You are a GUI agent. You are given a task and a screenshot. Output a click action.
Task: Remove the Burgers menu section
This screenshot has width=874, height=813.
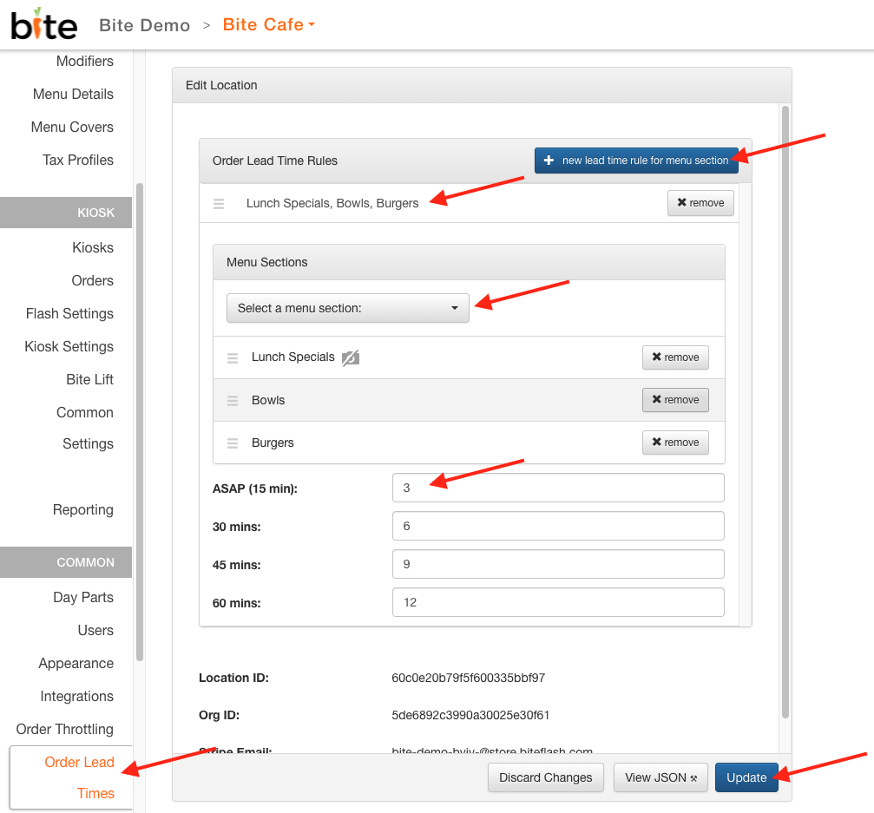[675, 442]
